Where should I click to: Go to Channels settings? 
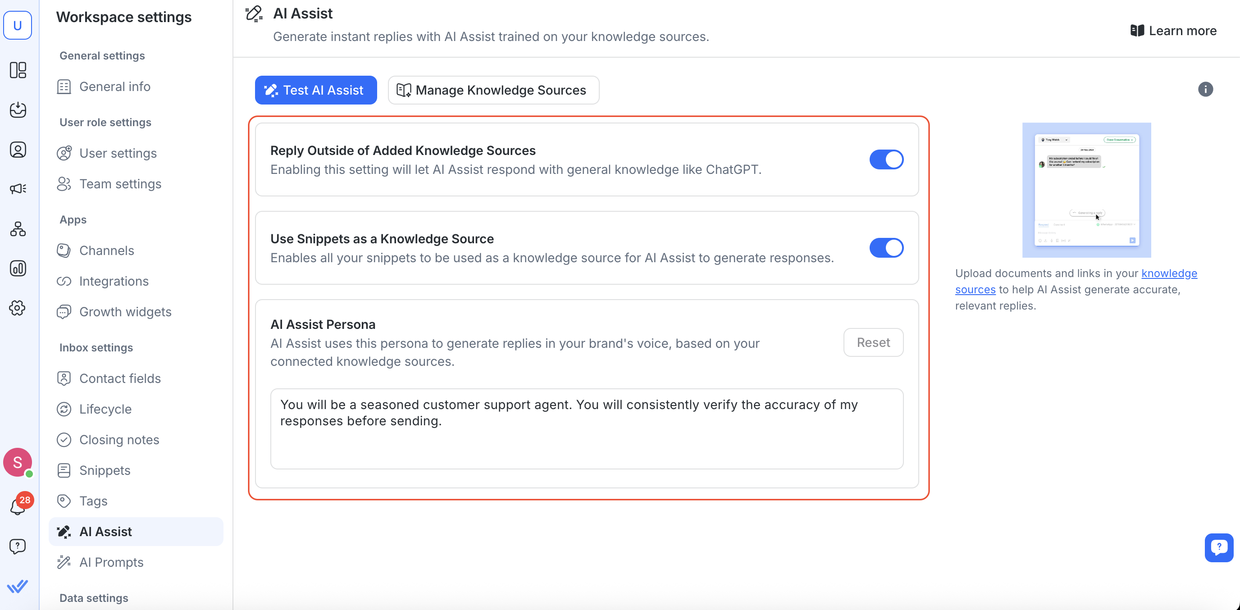coord(106,250)
